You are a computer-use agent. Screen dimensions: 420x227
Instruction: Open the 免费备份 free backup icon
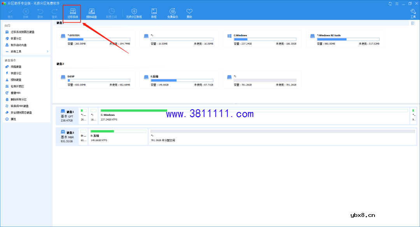(x=173, y=13)
